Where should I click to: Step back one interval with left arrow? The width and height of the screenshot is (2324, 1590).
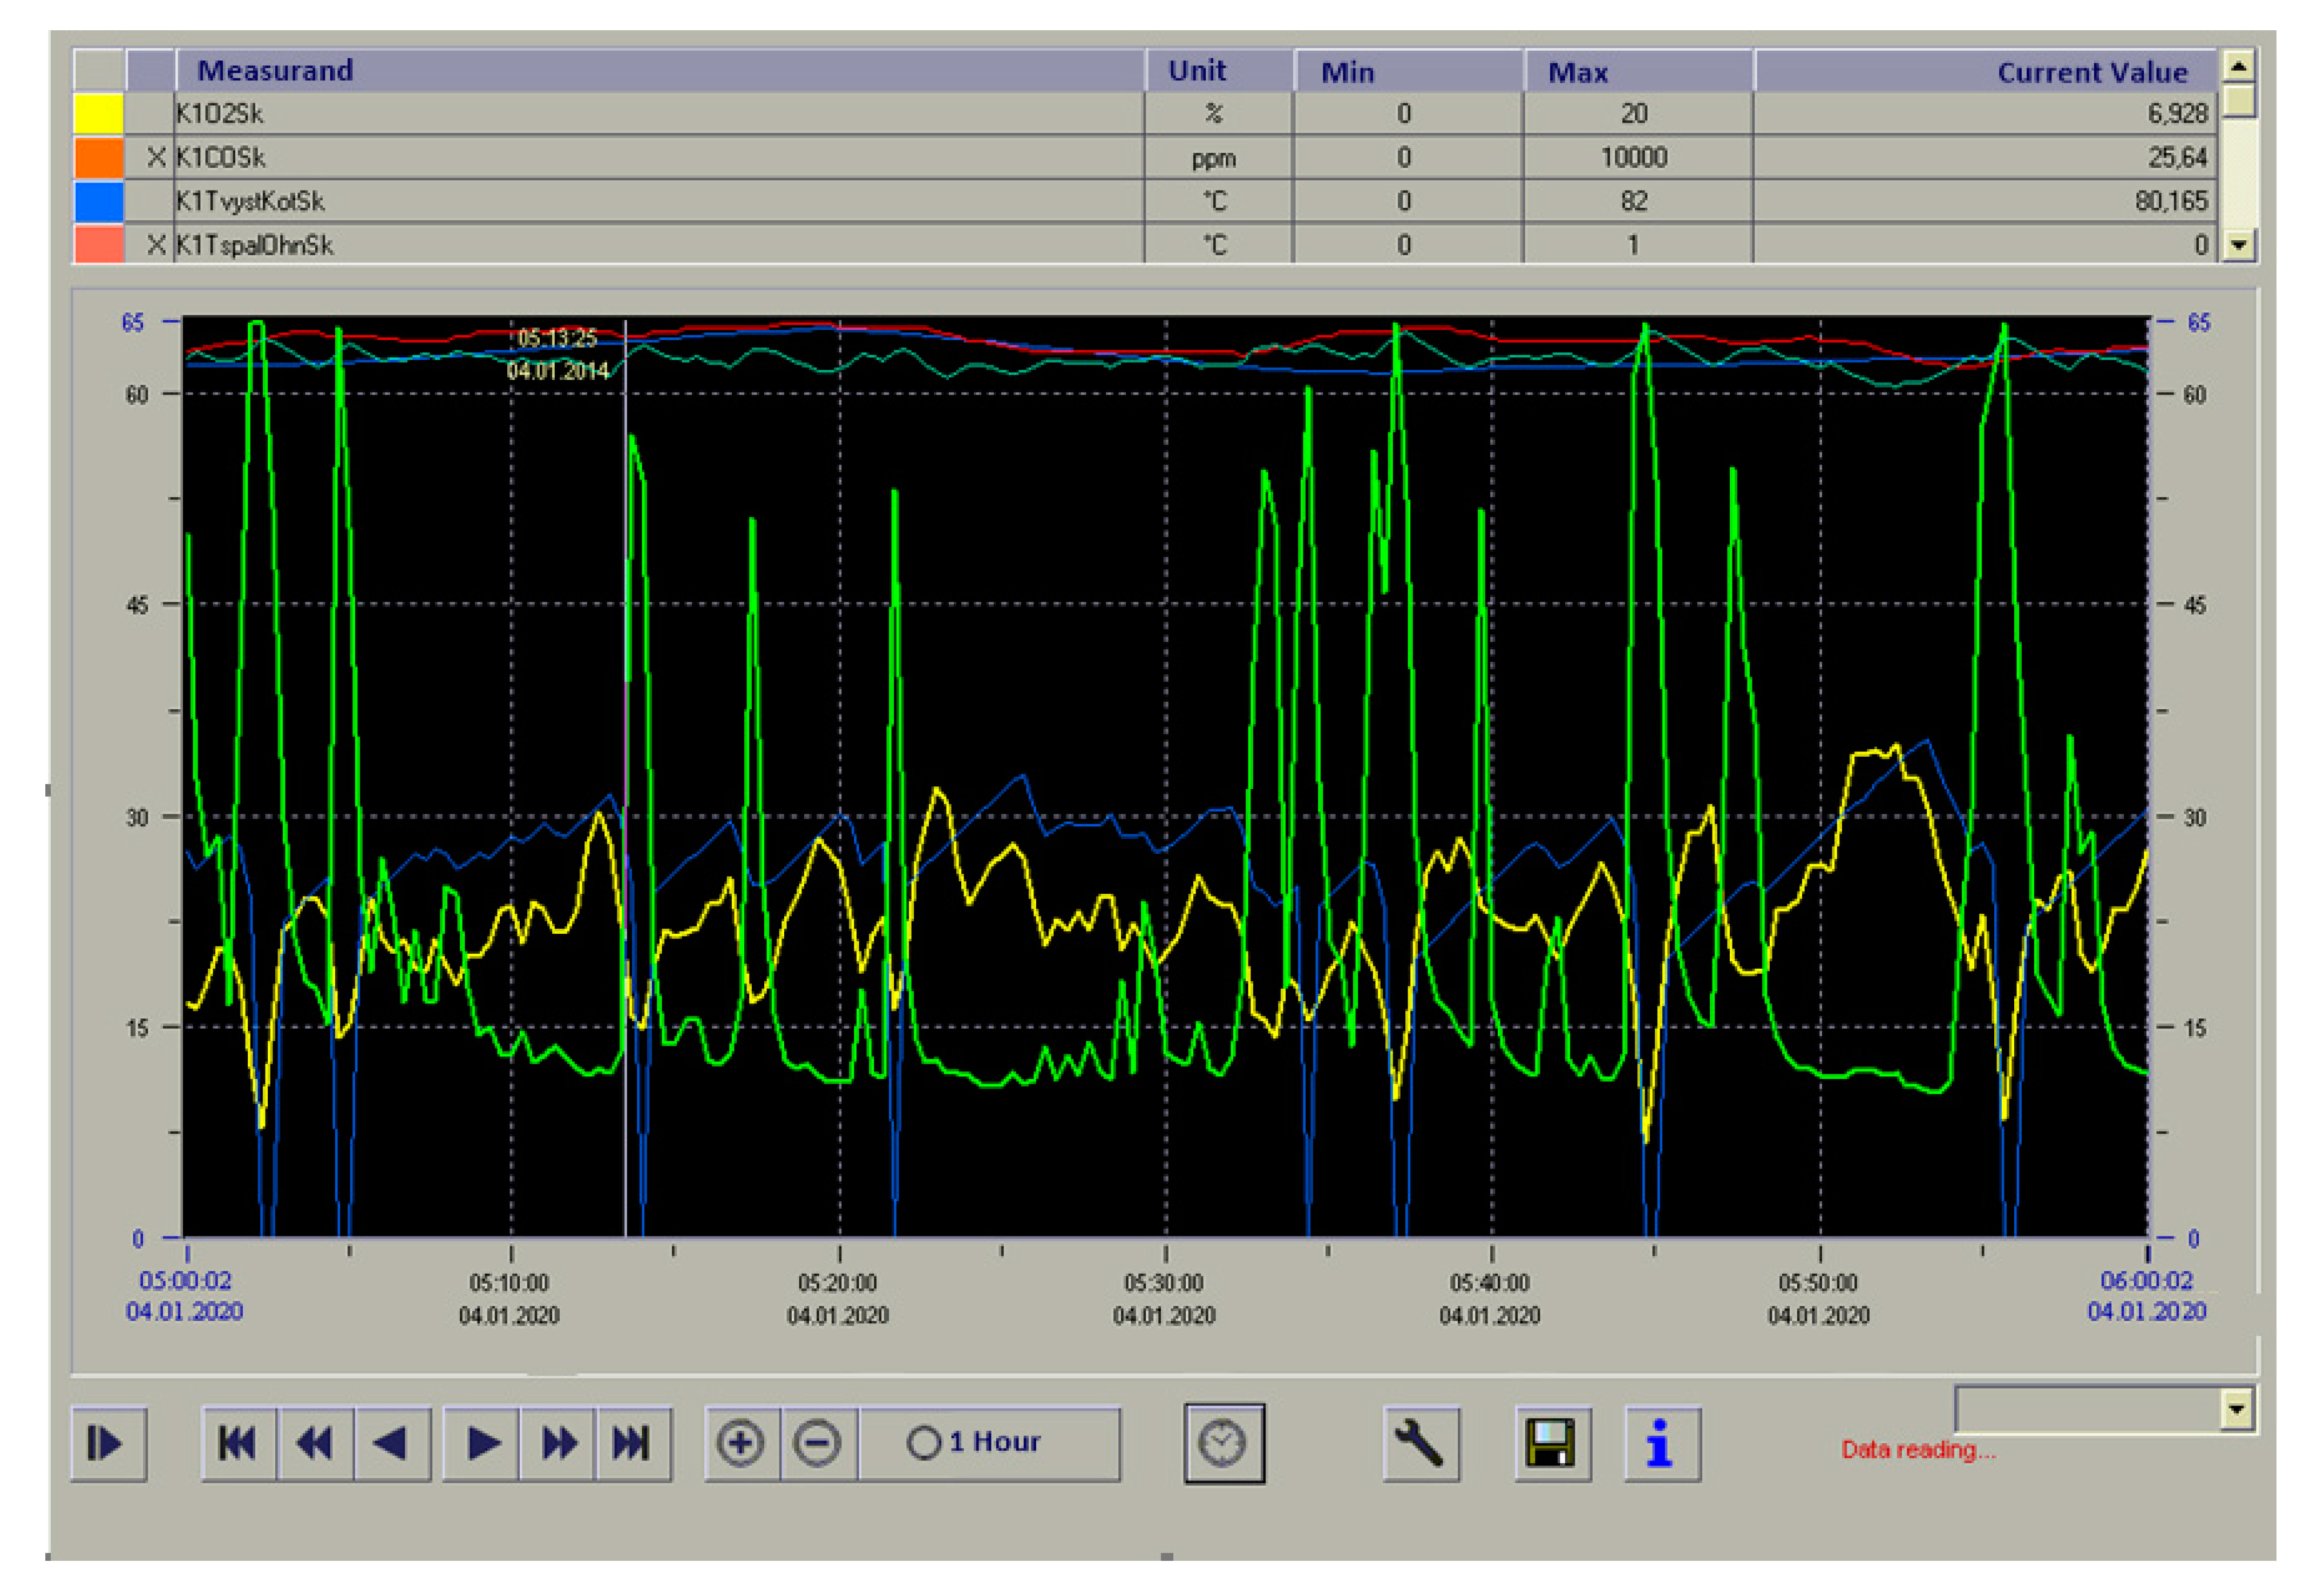391,1443
